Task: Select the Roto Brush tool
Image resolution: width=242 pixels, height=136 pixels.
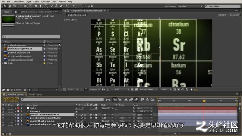Action: tap(67, 6)
